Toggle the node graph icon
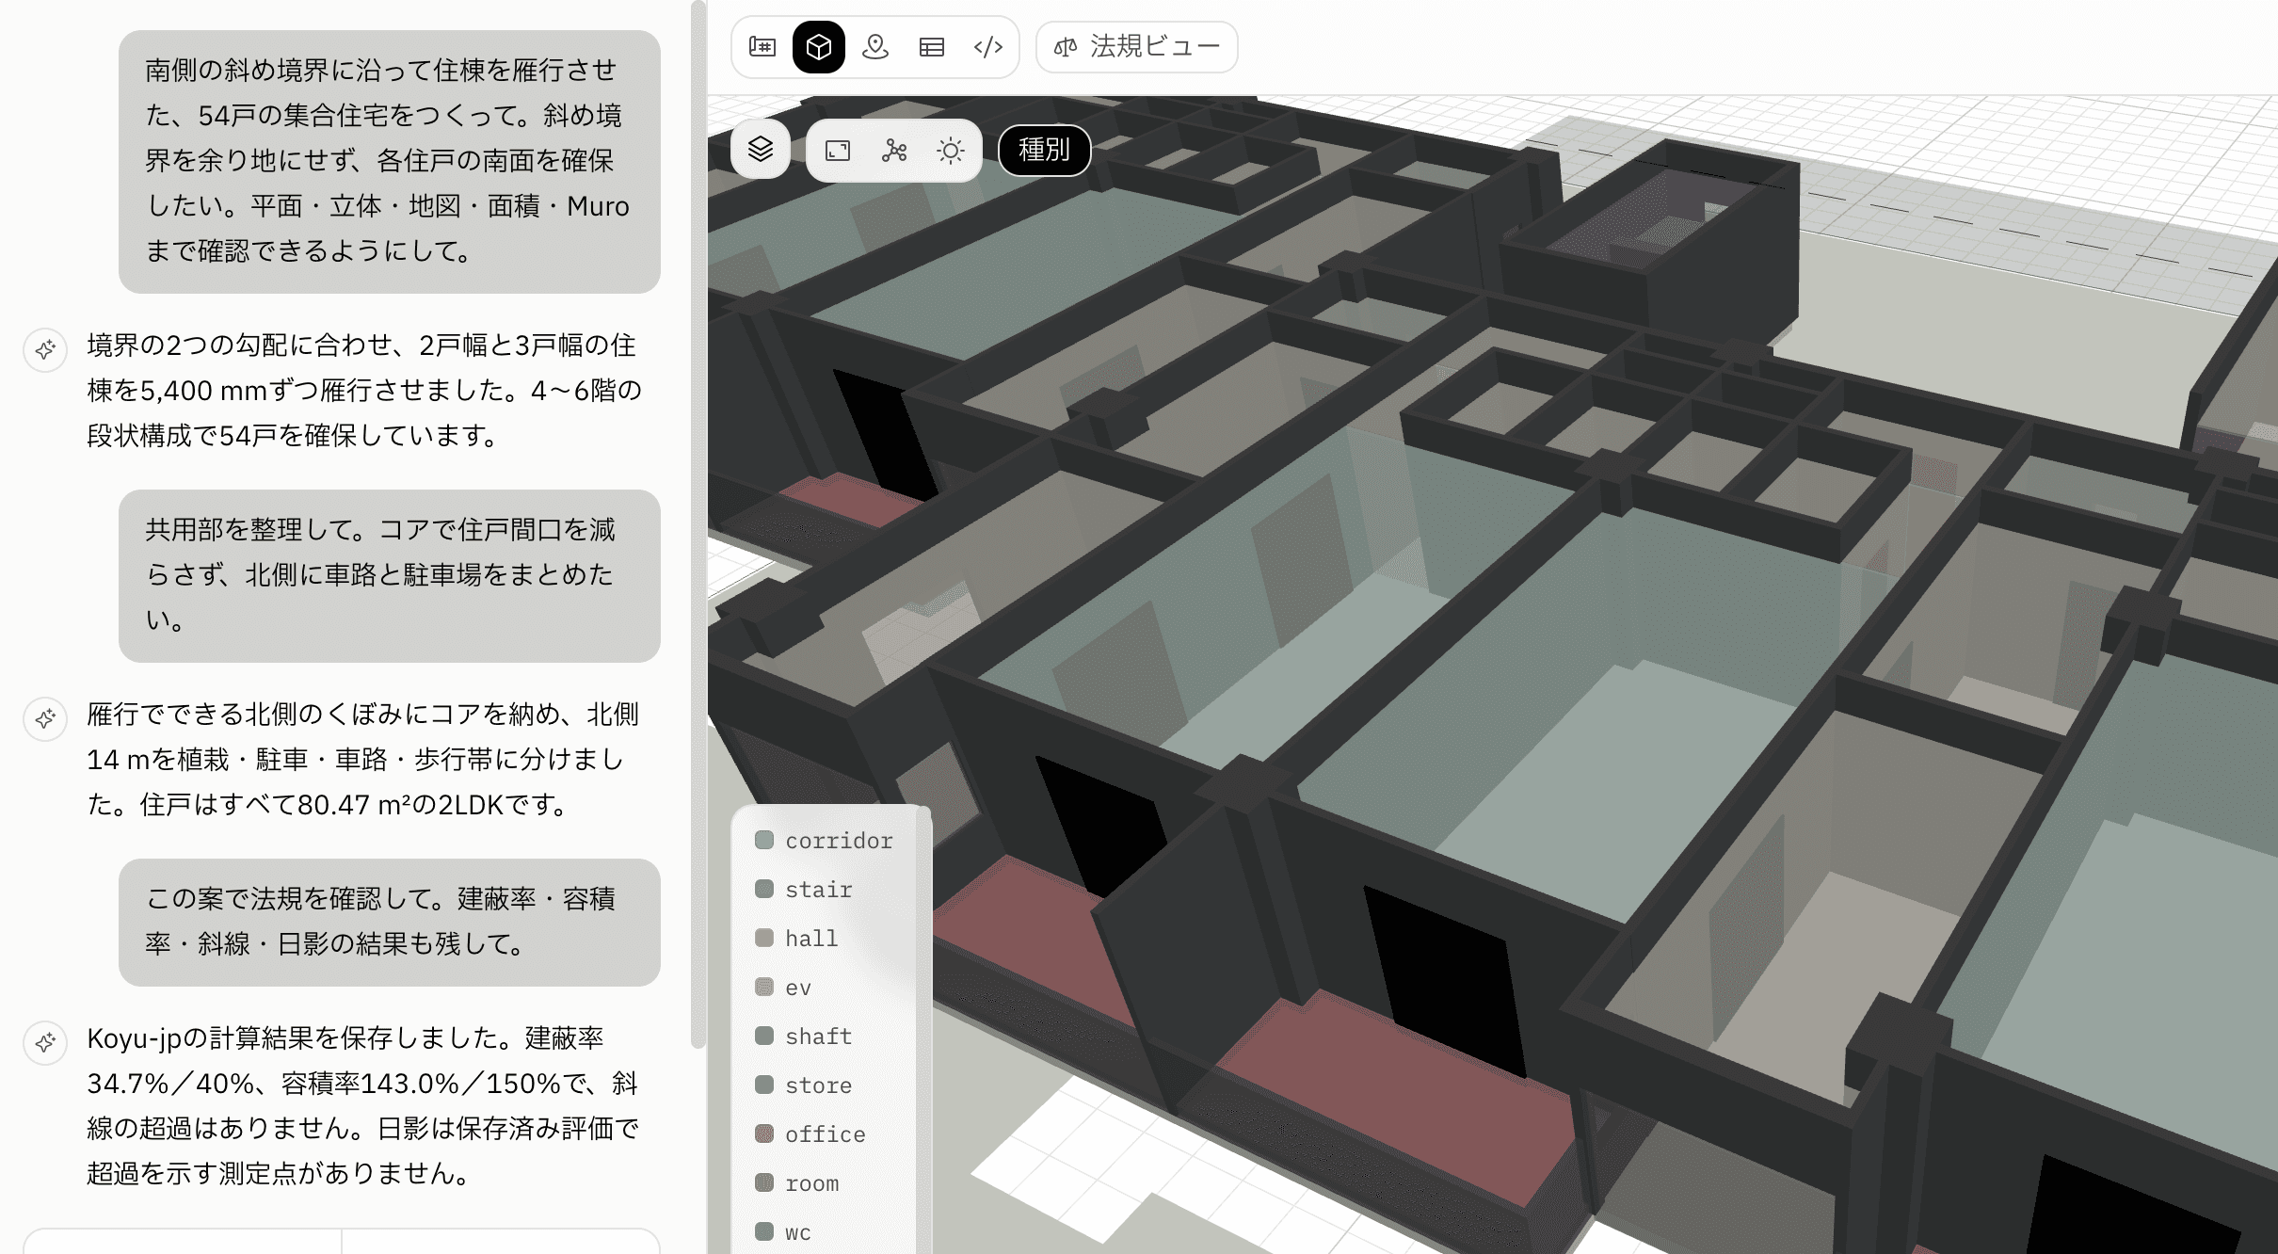 pos(894,151)
